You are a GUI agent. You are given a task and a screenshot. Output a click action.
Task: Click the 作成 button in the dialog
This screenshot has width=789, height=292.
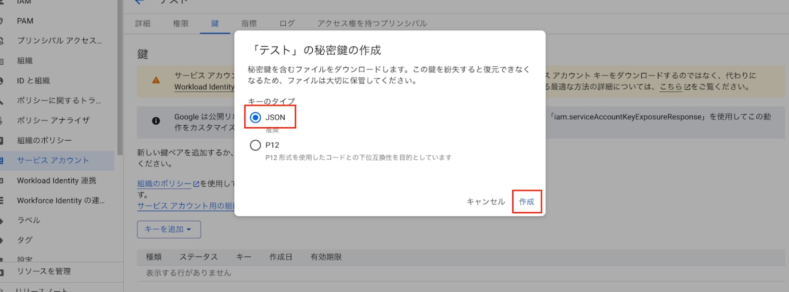[x=526, y=202]
